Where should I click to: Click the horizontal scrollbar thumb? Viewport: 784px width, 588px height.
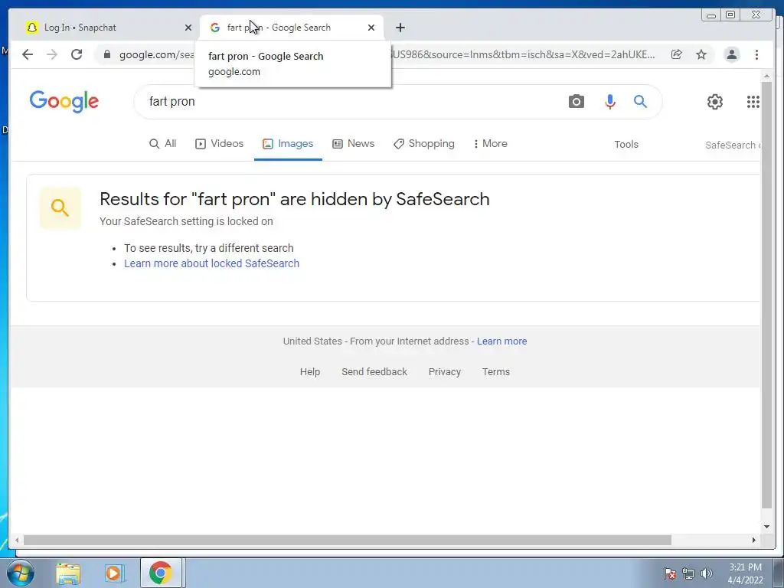[348, 540]
